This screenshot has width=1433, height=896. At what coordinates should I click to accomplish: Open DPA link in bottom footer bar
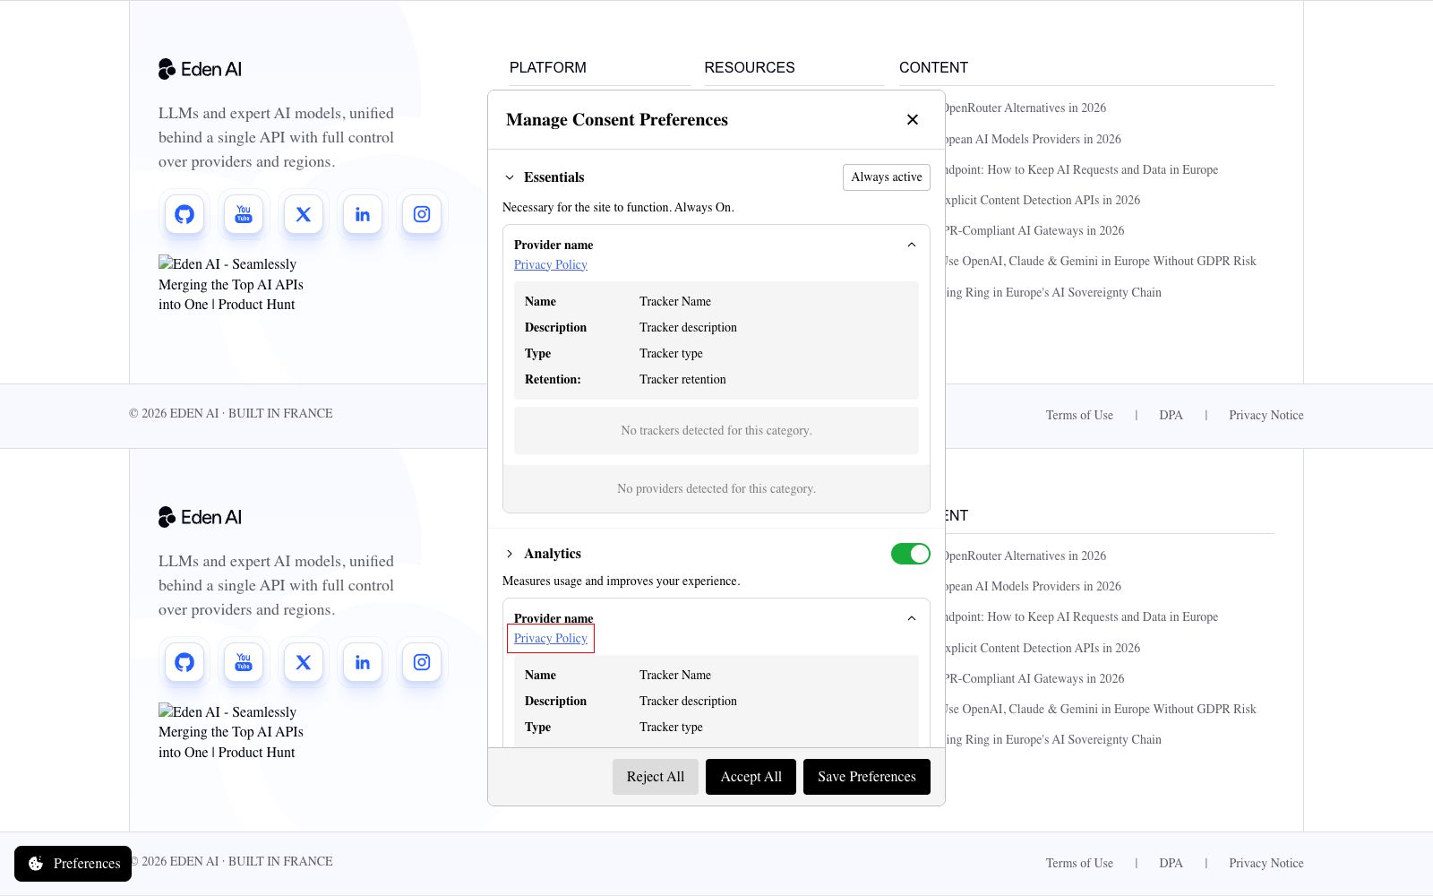click(1171, 863)
